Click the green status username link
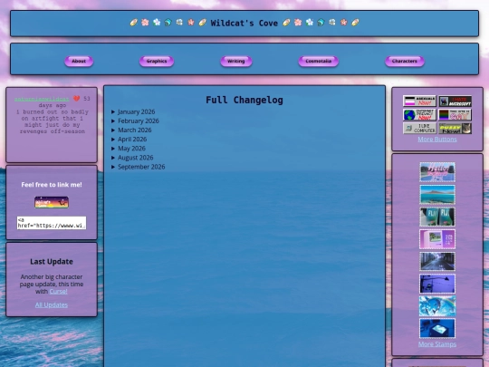489x367 pixels. (x=42, y=99)
